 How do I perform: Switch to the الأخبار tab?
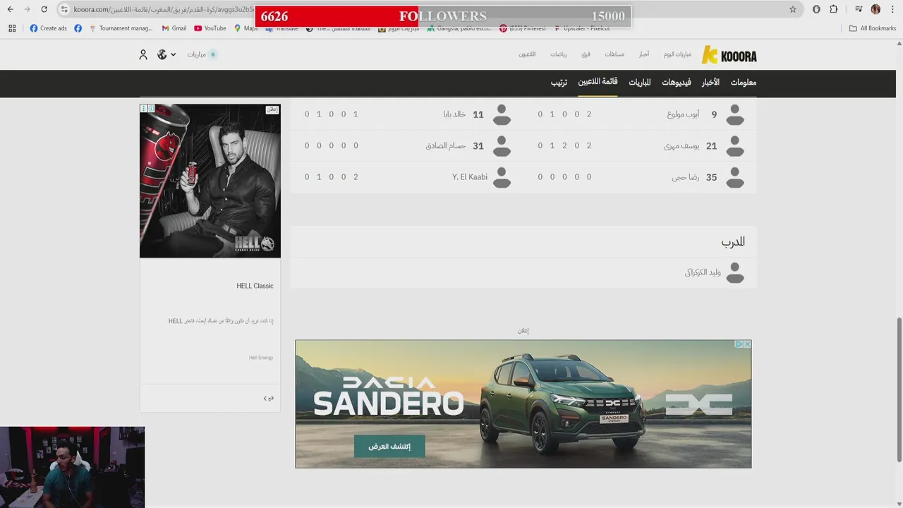710,83
